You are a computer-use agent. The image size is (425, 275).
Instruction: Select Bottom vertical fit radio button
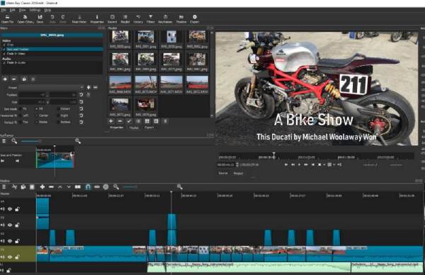[59, 122]
